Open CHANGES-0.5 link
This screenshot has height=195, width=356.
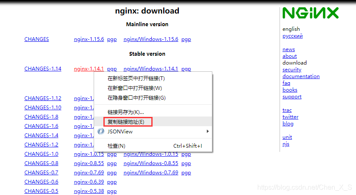(42, 191)
